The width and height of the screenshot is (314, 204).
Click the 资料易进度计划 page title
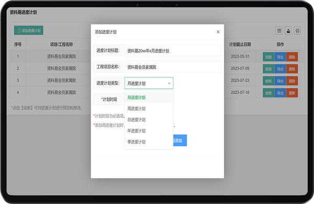tap(23, 13)
